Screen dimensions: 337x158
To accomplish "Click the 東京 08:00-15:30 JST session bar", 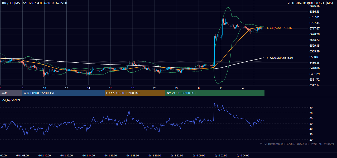I will point(63,93).
